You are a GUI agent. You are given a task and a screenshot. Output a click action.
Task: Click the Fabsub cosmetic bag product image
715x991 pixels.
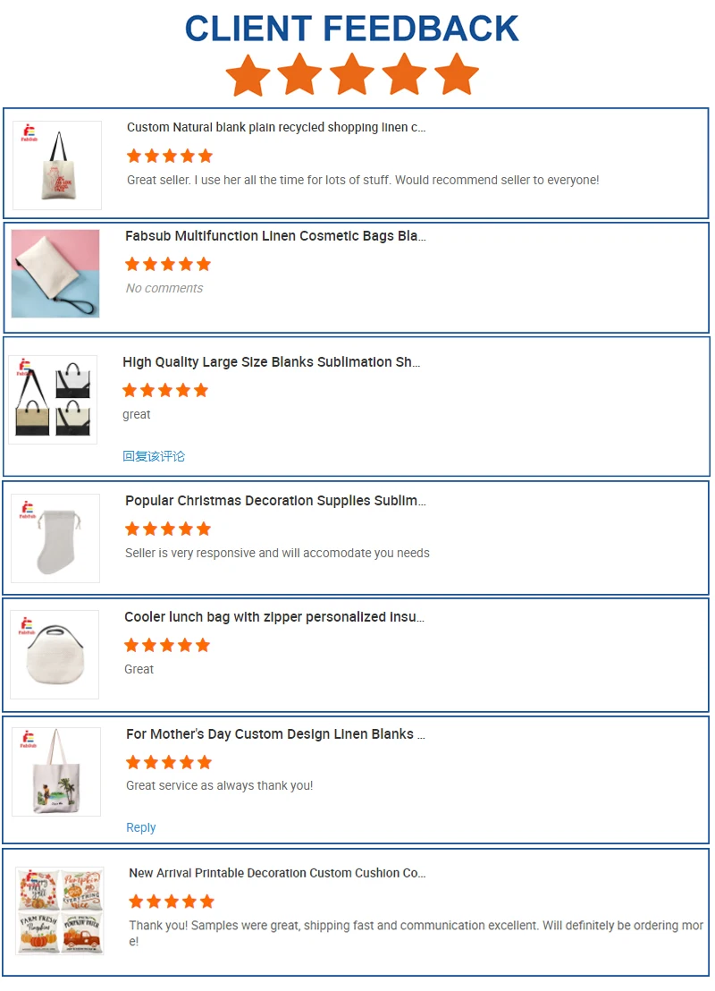pos(55,274)
